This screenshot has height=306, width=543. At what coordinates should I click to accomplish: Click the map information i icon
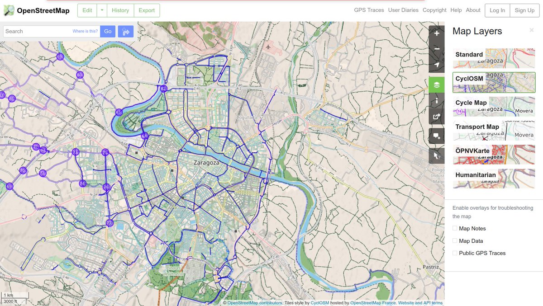pos(436,100)
